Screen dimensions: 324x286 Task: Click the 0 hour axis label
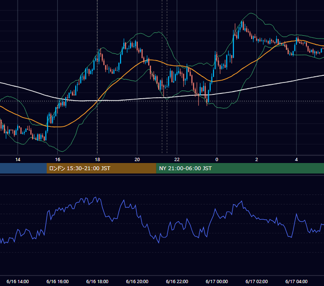217,160
